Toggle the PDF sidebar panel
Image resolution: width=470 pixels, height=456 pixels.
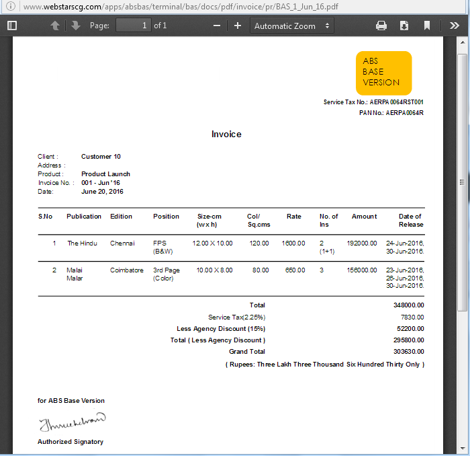(12, 26)
